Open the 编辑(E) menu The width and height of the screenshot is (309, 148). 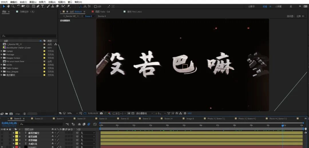click(14, 2)
